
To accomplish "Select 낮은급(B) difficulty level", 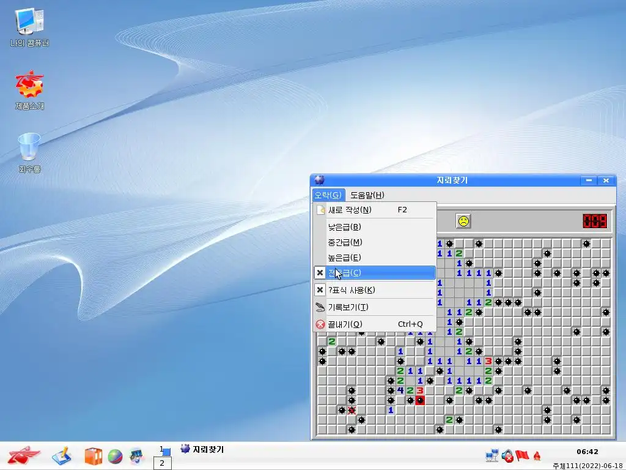I will (375, 227).
